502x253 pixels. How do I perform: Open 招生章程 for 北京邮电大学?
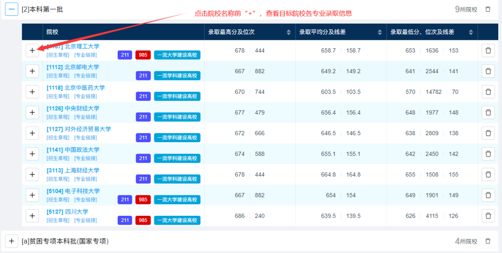pyautogui.click(x=58, y=76)
